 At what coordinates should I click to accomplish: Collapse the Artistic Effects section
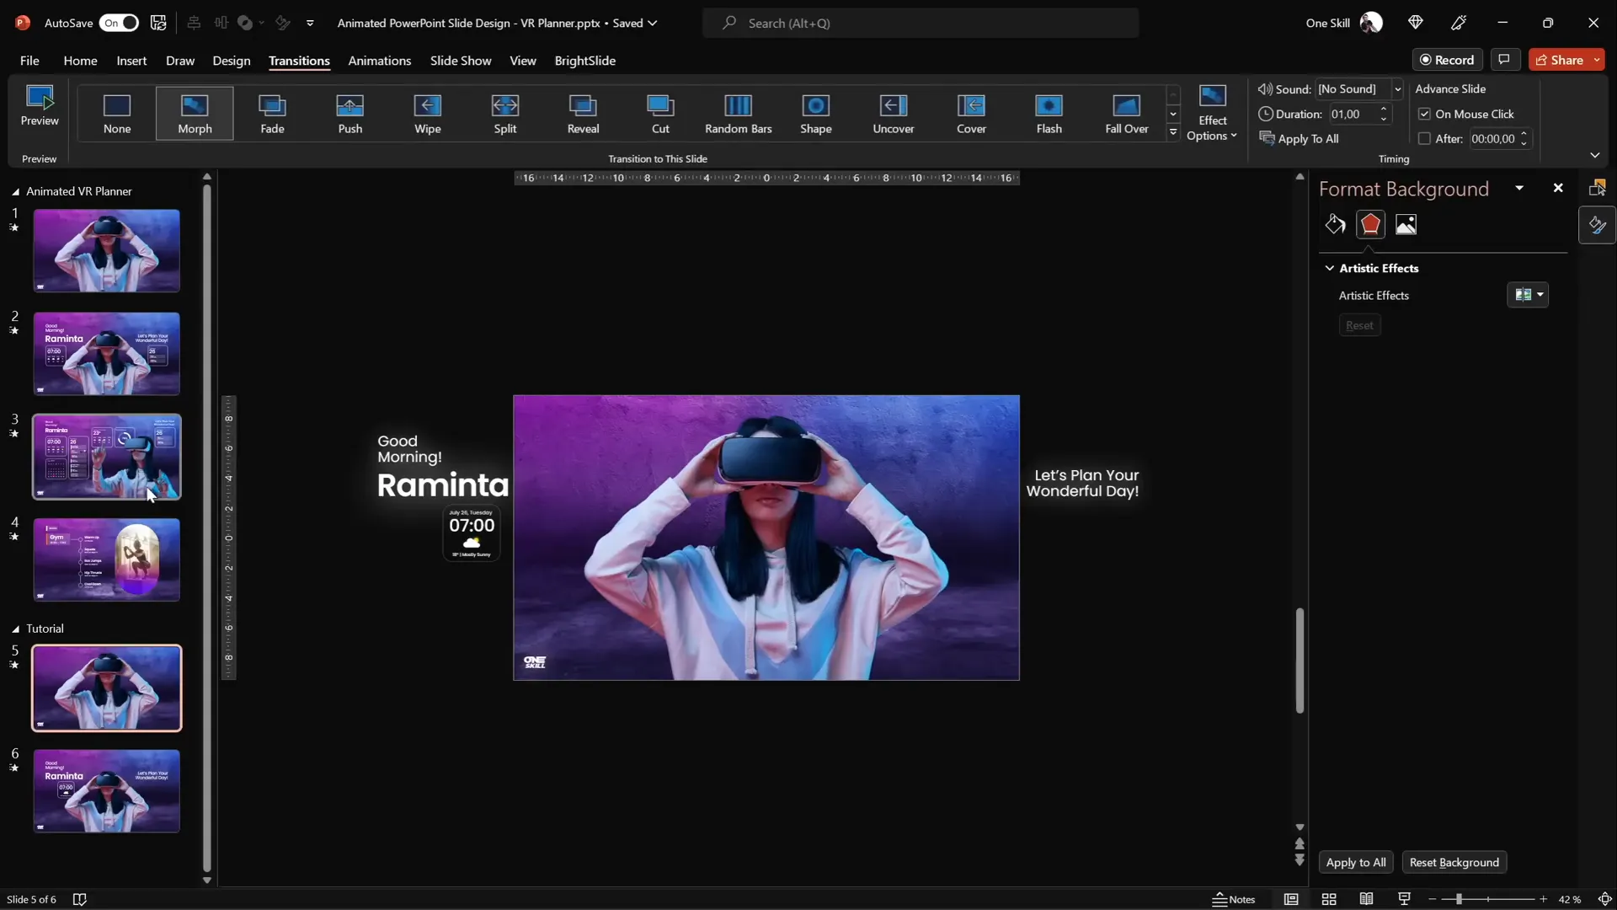1330,268
